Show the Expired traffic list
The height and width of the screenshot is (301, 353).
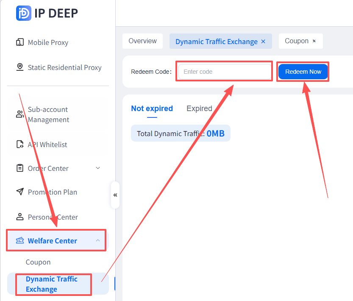tap(199, 109)
